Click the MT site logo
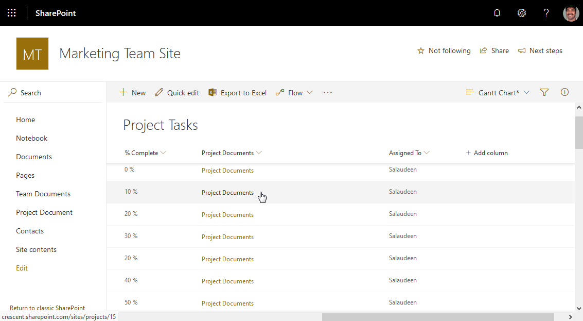 click(x=32, y=53)
